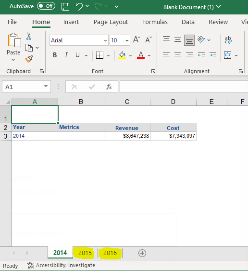Apply the yellow fill color swatch

pyautogui.click(x=122, y=55)
